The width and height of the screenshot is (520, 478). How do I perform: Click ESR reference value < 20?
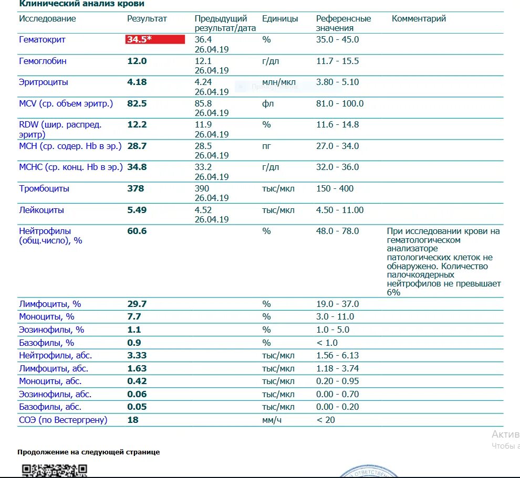pos(326,420)
